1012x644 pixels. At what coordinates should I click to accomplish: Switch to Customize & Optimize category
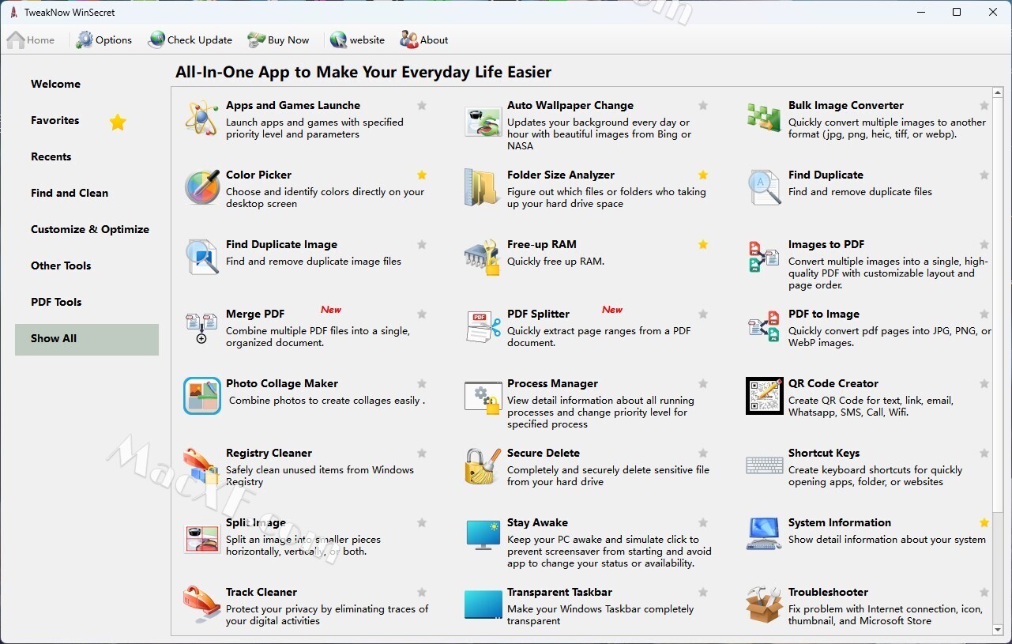[87, 229]
